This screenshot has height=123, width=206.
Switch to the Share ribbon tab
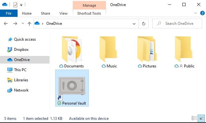[45, 13]
